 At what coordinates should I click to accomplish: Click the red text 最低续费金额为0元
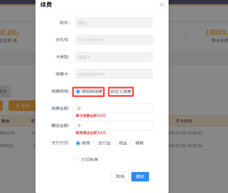(x=91, y=116)
